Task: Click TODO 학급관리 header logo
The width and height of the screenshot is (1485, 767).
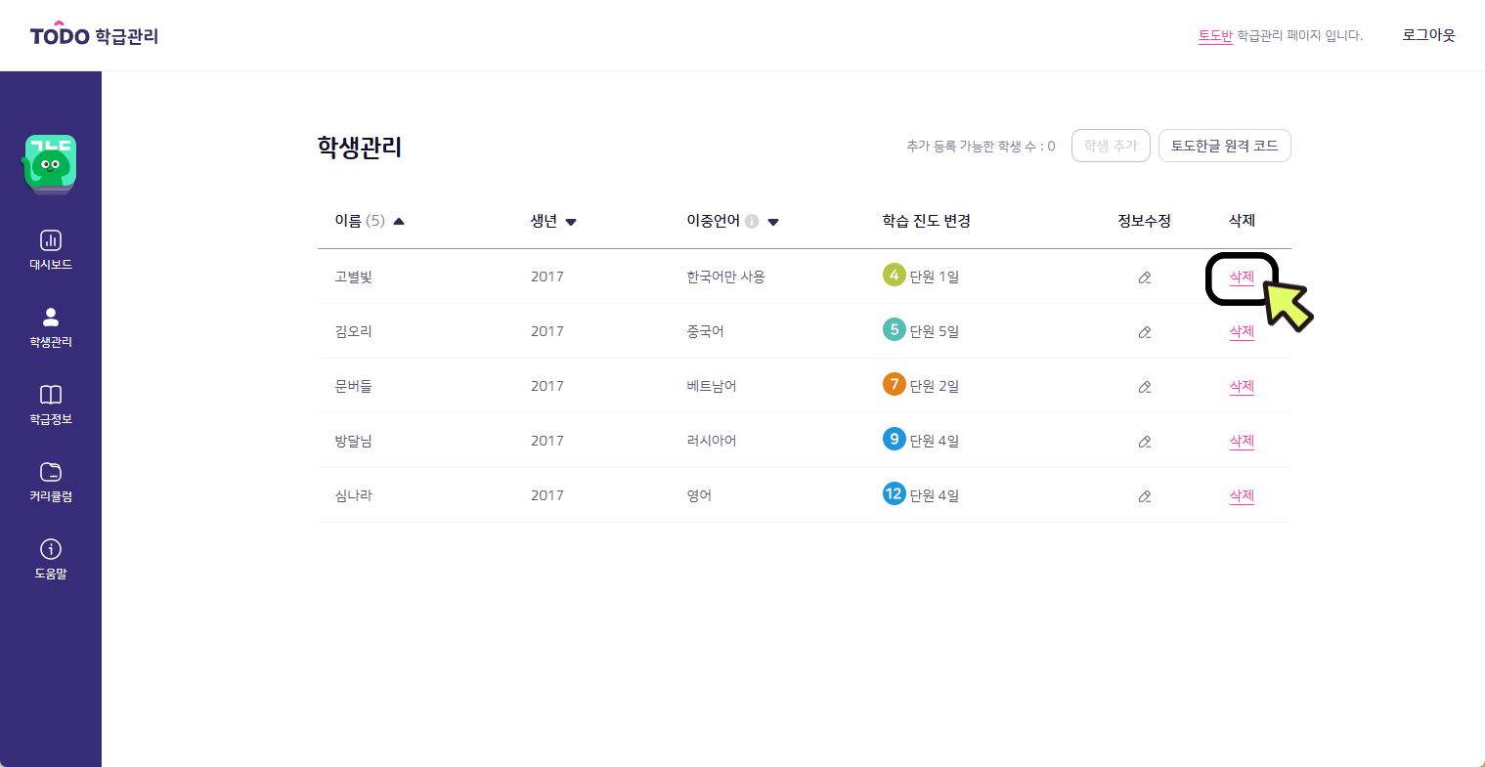Action: [94, 35]
